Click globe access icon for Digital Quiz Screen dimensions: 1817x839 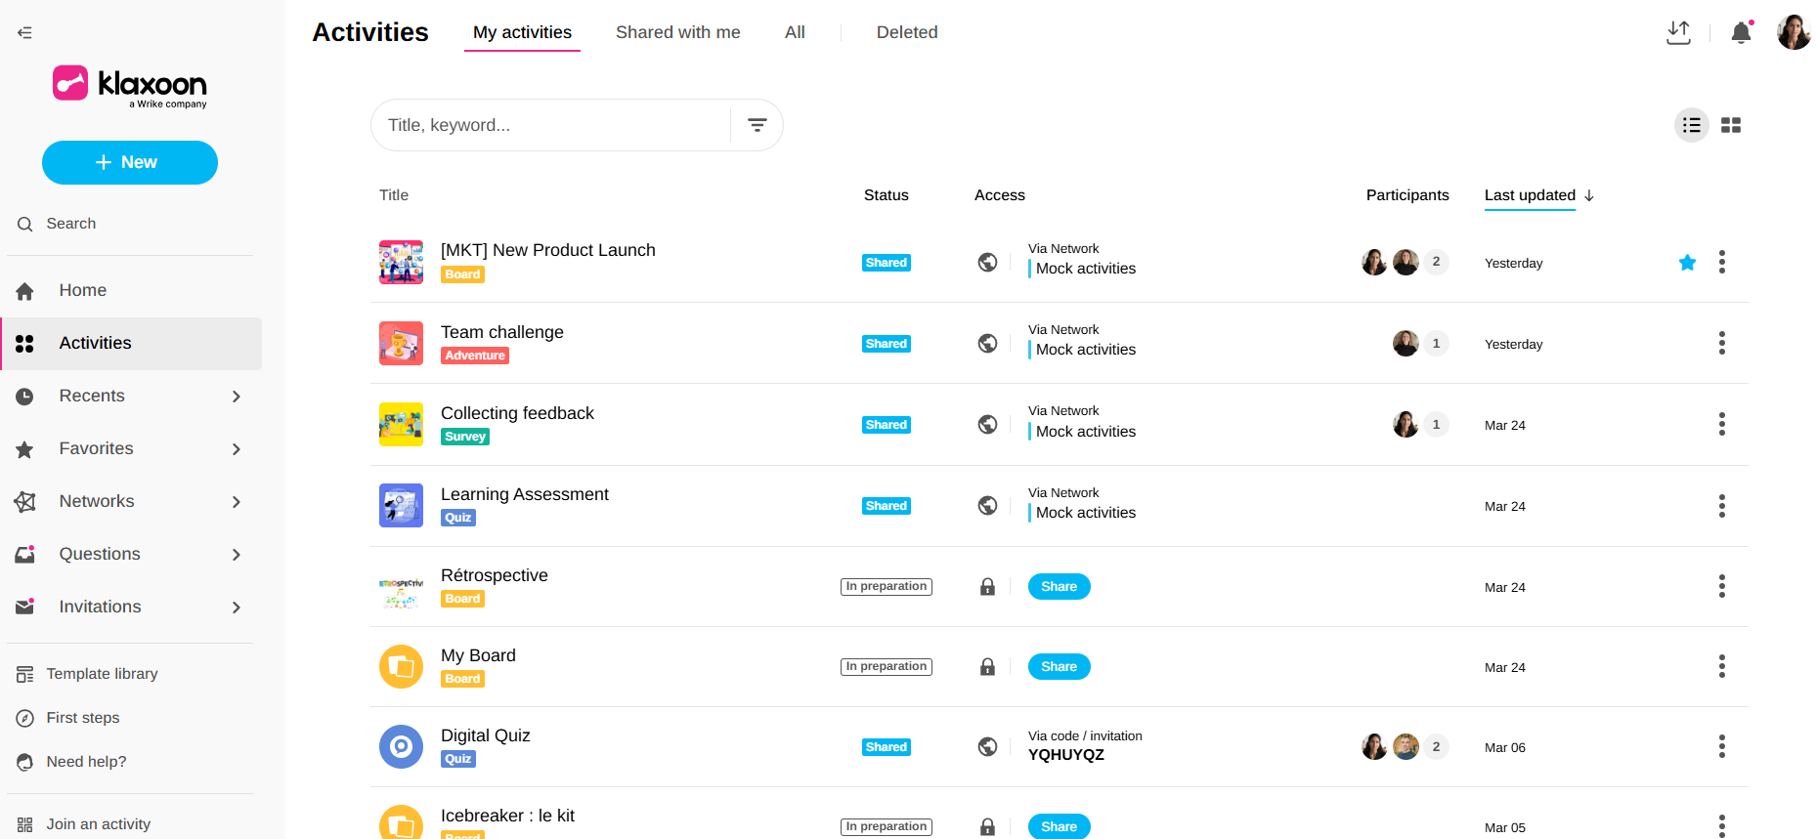tap(987, 747)
